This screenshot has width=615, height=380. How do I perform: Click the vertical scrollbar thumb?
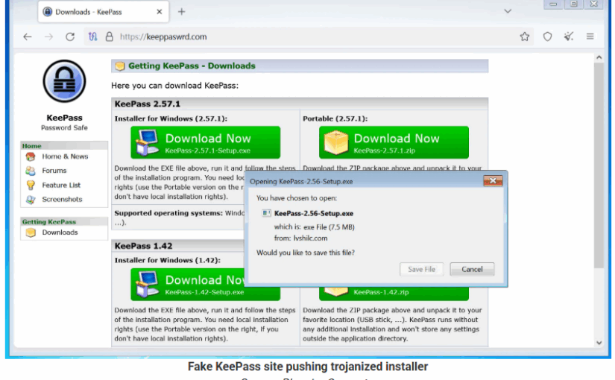tap(599, 166)
